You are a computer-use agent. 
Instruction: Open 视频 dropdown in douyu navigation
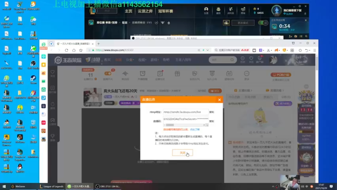click(x=142, y=60)
